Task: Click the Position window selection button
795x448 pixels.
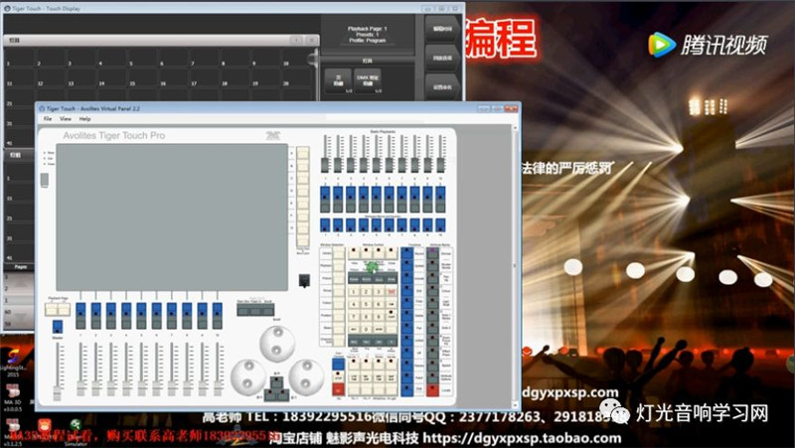Action: 339,315
